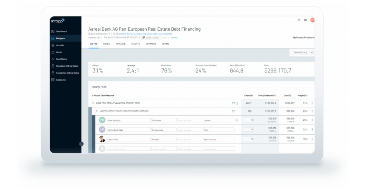Image resolution: width=365 pixels, height=191 pixels.
Task: Click the Cost Rates dollar icon
Action: 53,59
